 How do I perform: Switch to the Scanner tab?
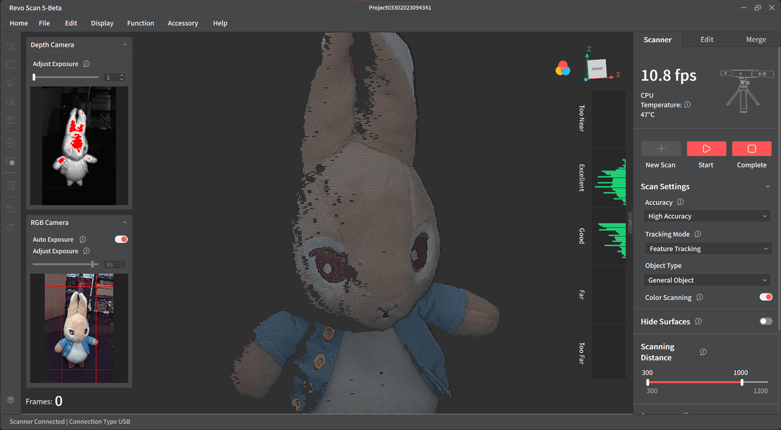pos(657,40)
